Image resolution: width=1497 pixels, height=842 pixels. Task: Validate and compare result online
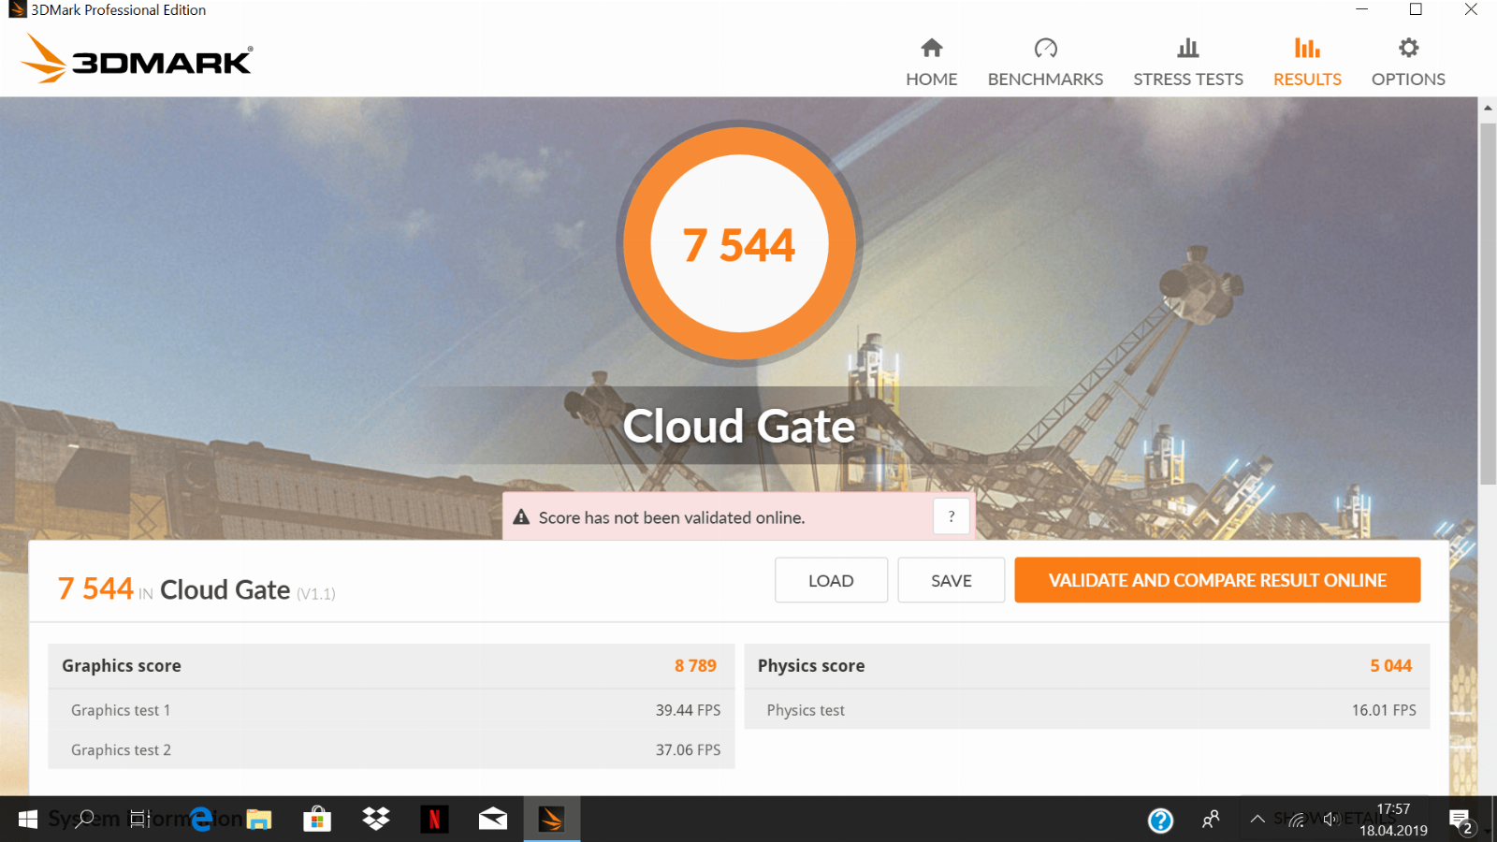tap(1217, 580)
